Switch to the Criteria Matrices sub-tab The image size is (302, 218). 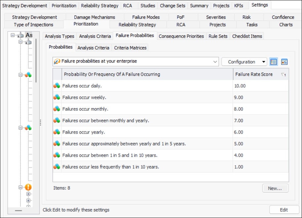pos(130,48)
